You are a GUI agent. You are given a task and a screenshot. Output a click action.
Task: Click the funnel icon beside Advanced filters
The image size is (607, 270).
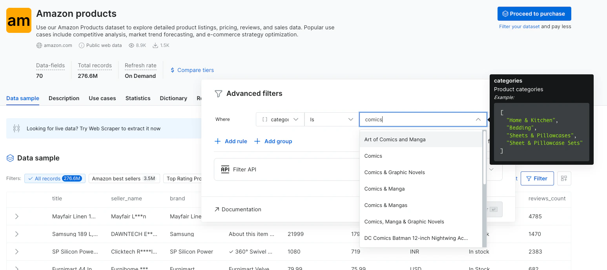[219, 94]
